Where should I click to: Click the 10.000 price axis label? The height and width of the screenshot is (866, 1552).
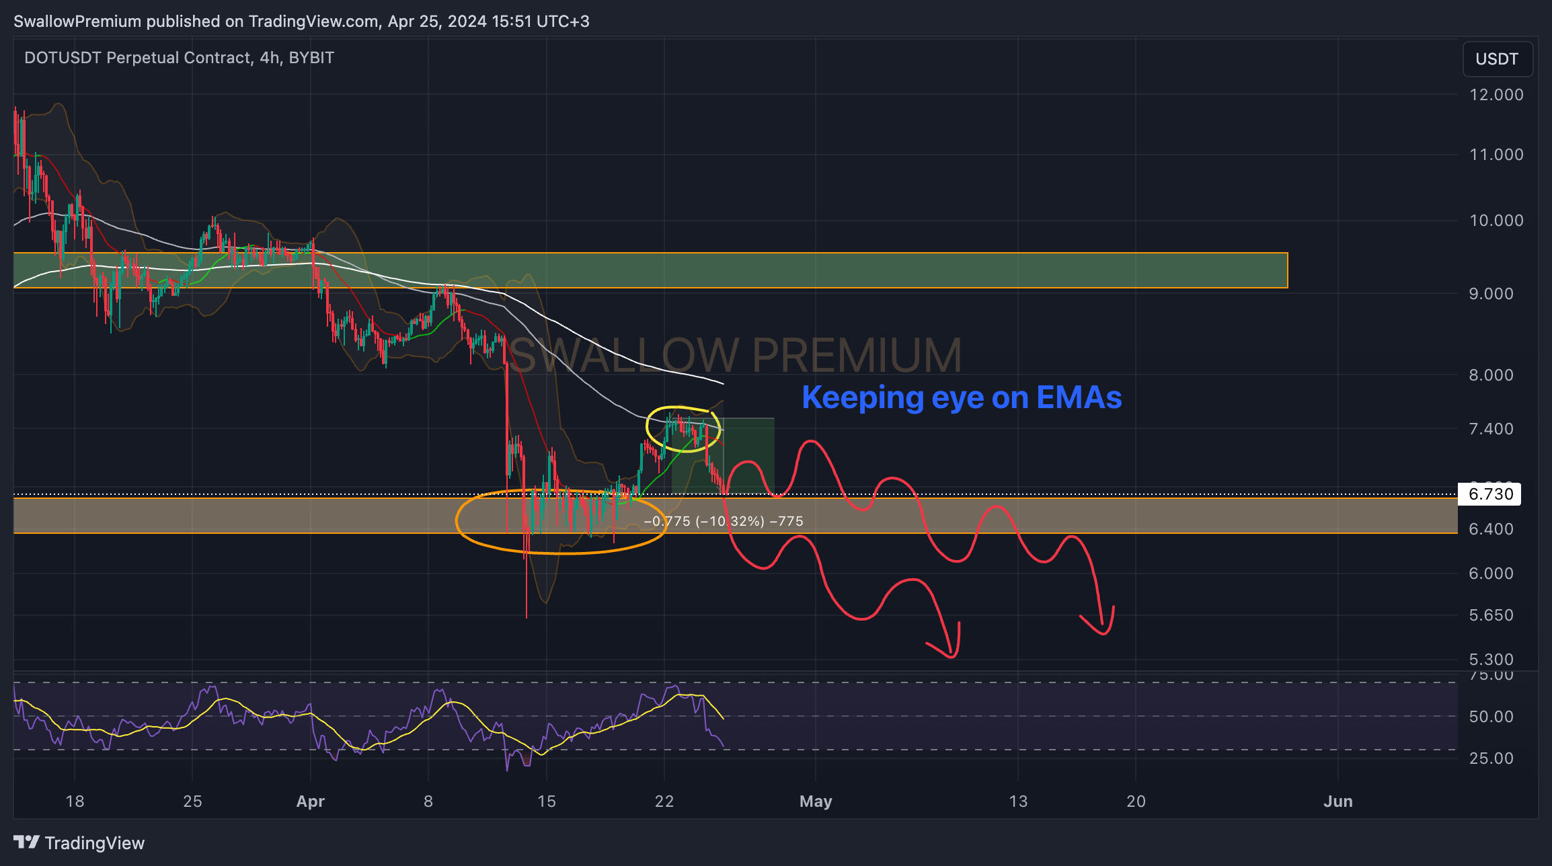pos(1496,221)
